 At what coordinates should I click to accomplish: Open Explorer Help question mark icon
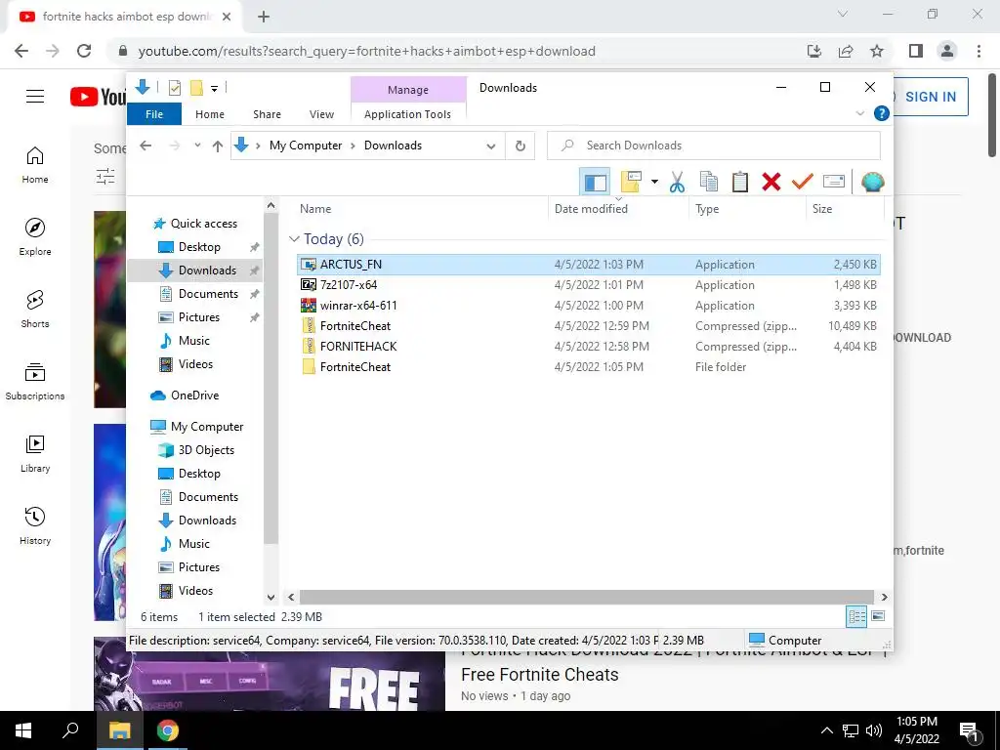click(x=882, y=113)
